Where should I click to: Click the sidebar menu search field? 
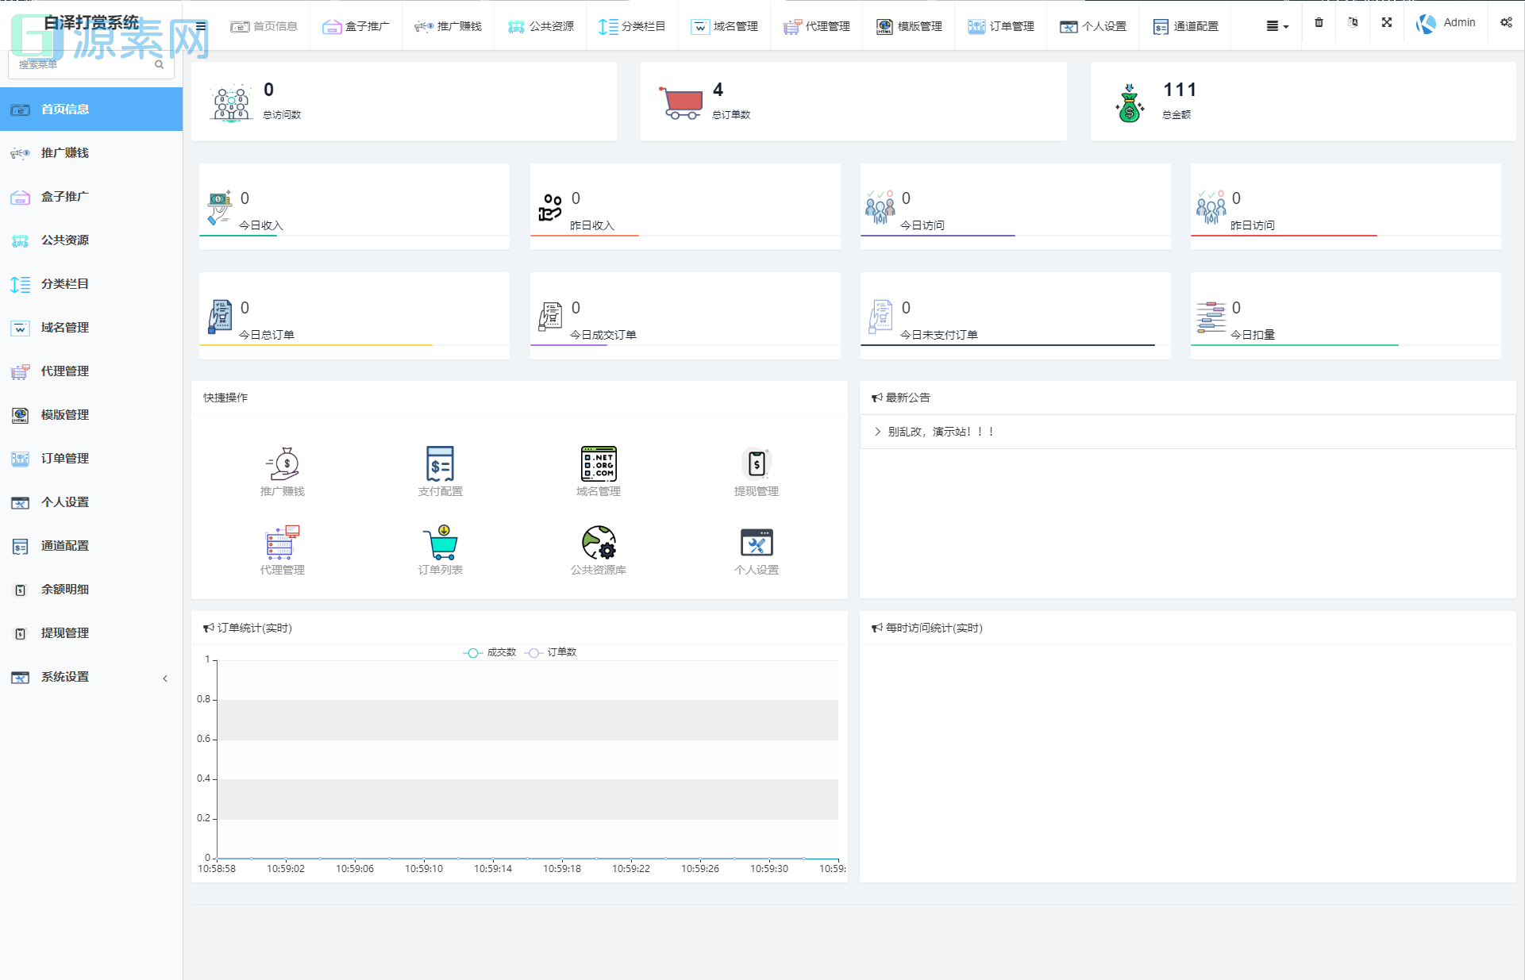(x=83, y=65)
